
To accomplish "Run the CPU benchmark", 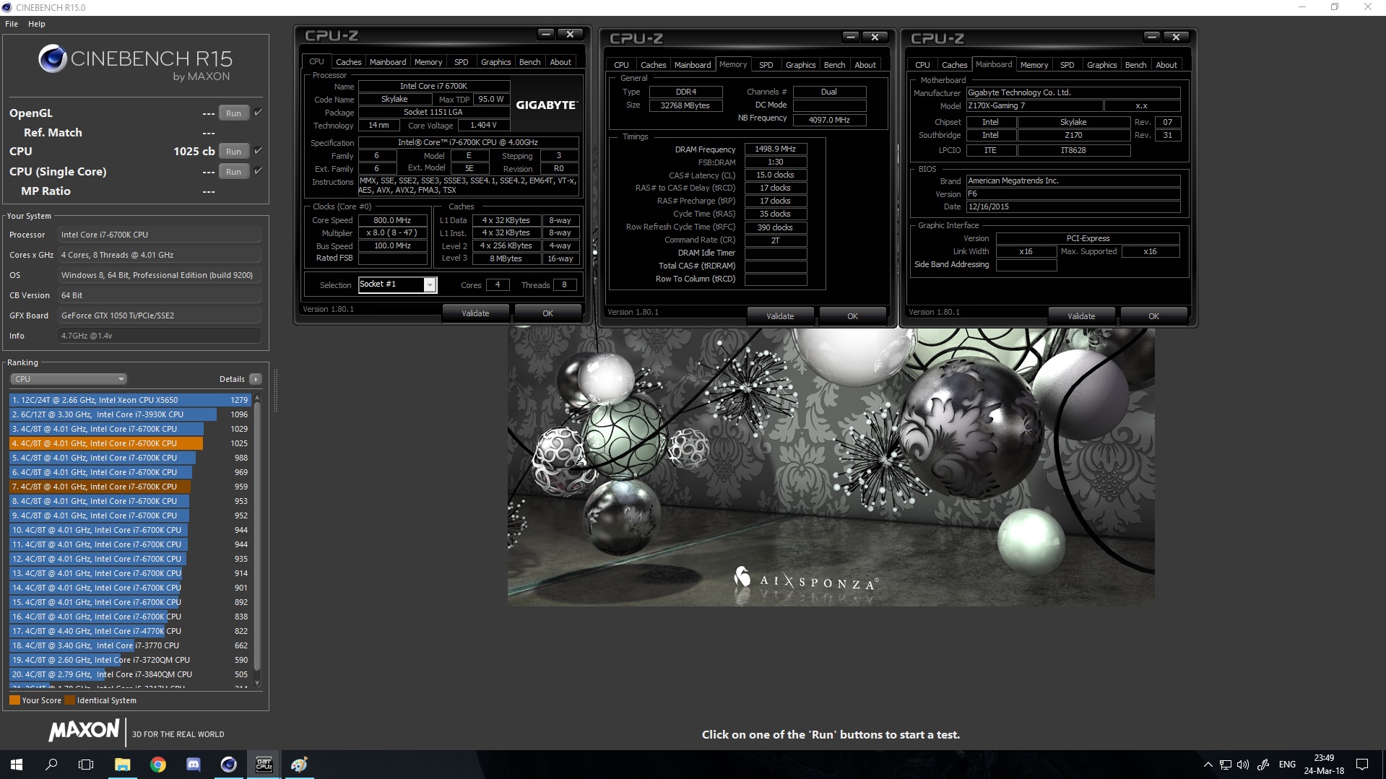I will [x=233, y=152].
